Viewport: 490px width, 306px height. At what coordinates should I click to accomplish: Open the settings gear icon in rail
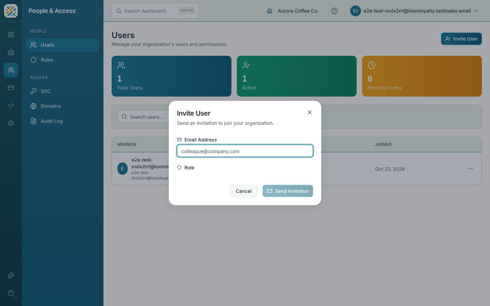[x=11, y=123]
